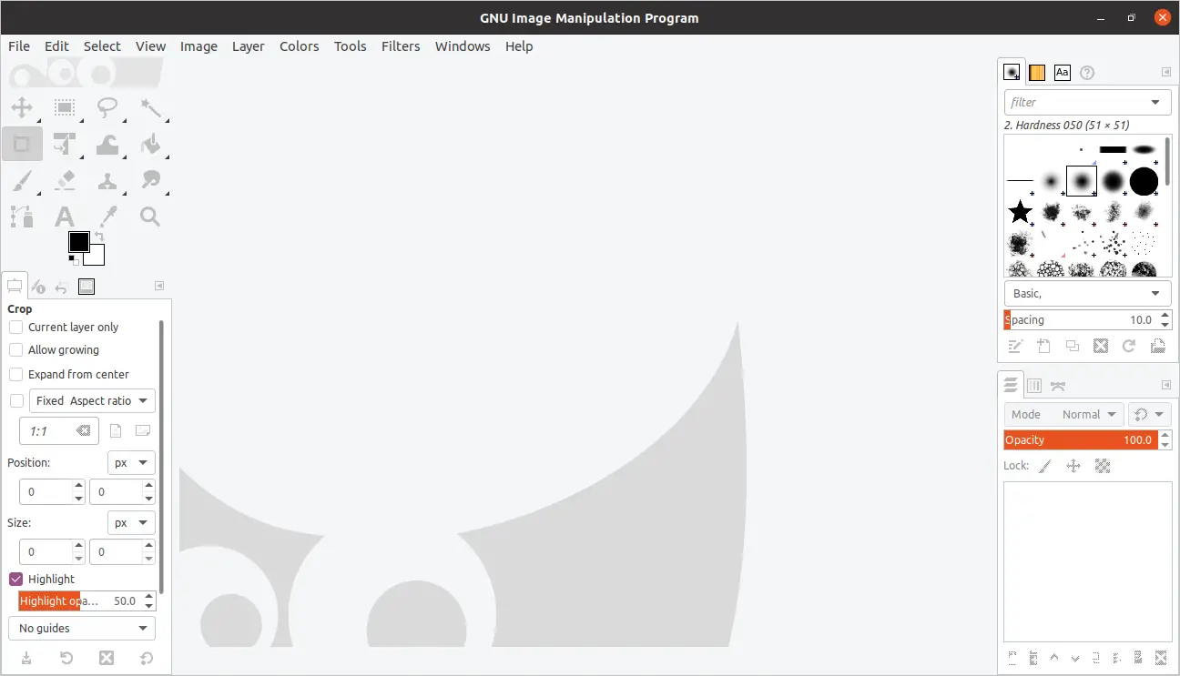
Task: Select the Zoom magnifier tool
Action: 150,217
